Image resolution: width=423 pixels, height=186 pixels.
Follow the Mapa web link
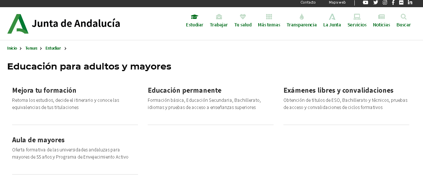click(337, 2)
